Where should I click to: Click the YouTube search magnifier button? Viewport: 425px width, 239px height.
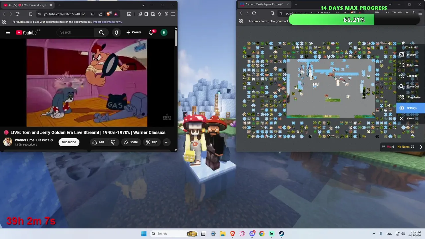[101, 32]
